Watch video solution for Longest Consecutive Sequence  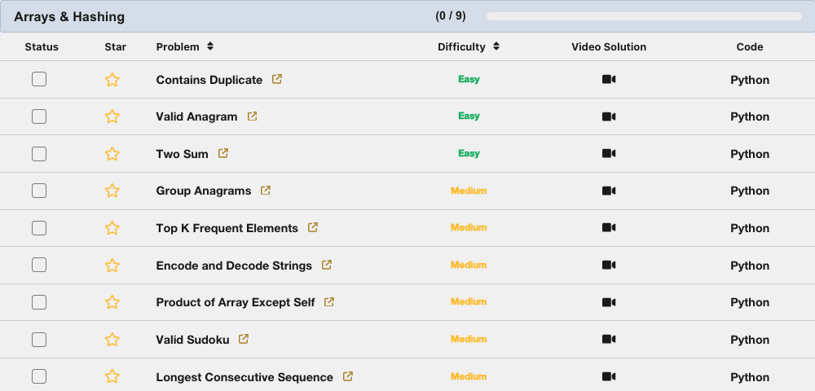pyautogui.click(x=609, y=376)
